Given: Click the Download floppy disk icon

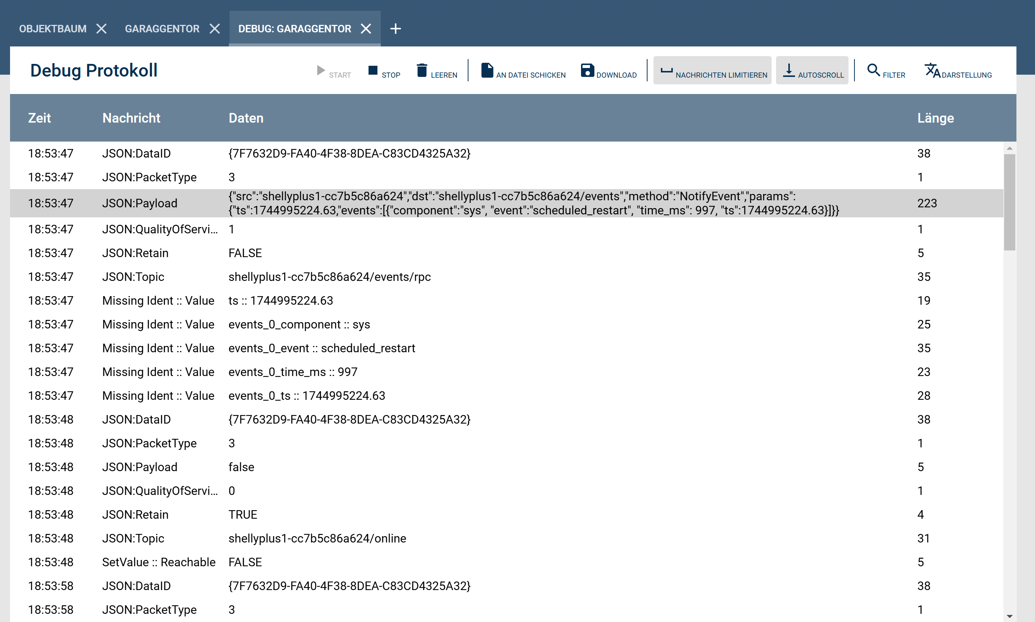Looking at the screenshot, I should tap(587, 71).
